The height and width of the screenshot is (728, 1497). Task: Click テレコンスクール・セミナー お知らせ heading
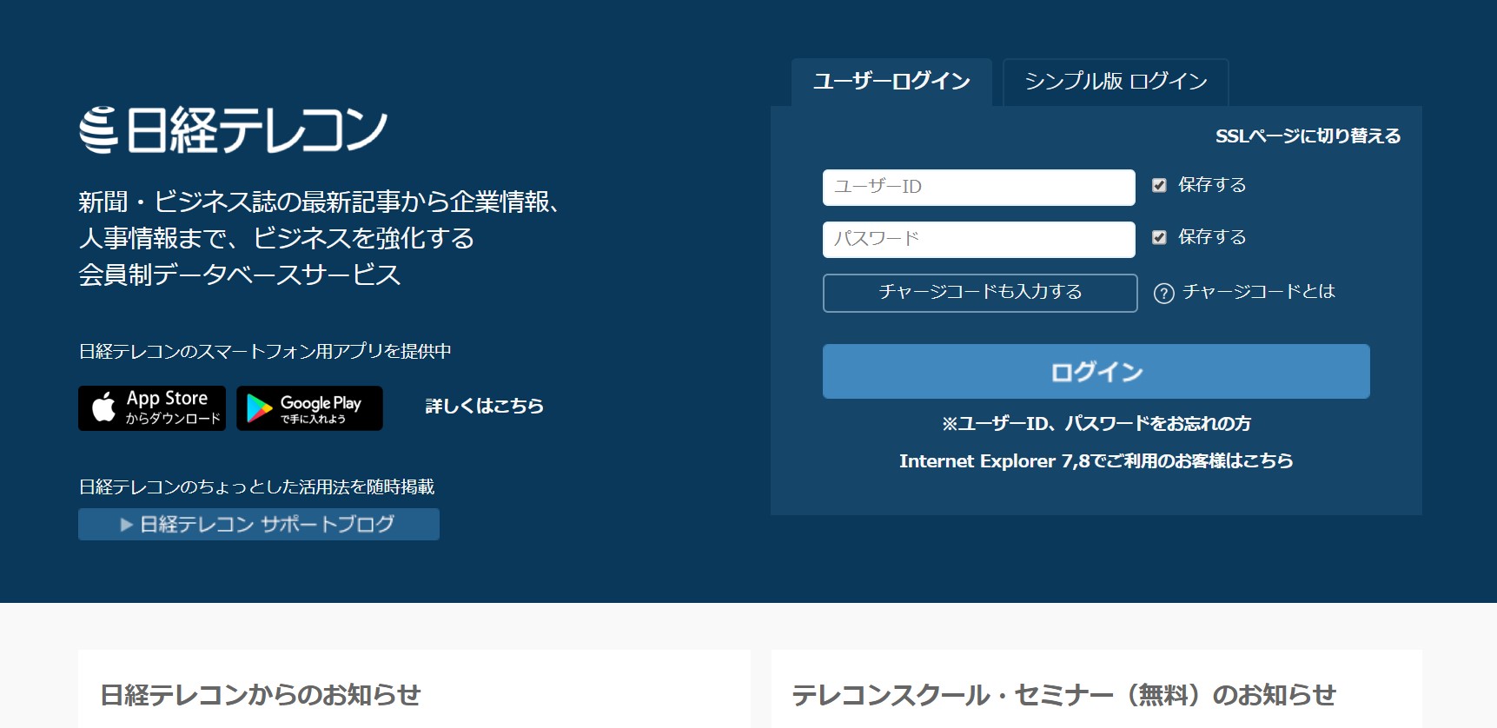click(1063, 695)
